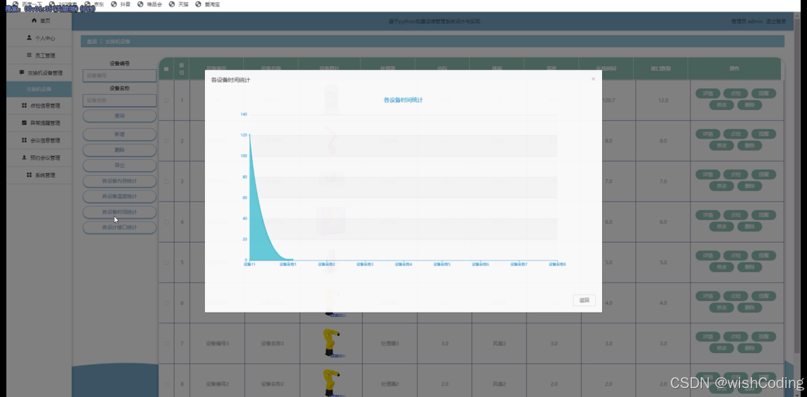Click 提醒 button in row 5
Viewport: 807px width, 397px height.
(x=764, y=256)
